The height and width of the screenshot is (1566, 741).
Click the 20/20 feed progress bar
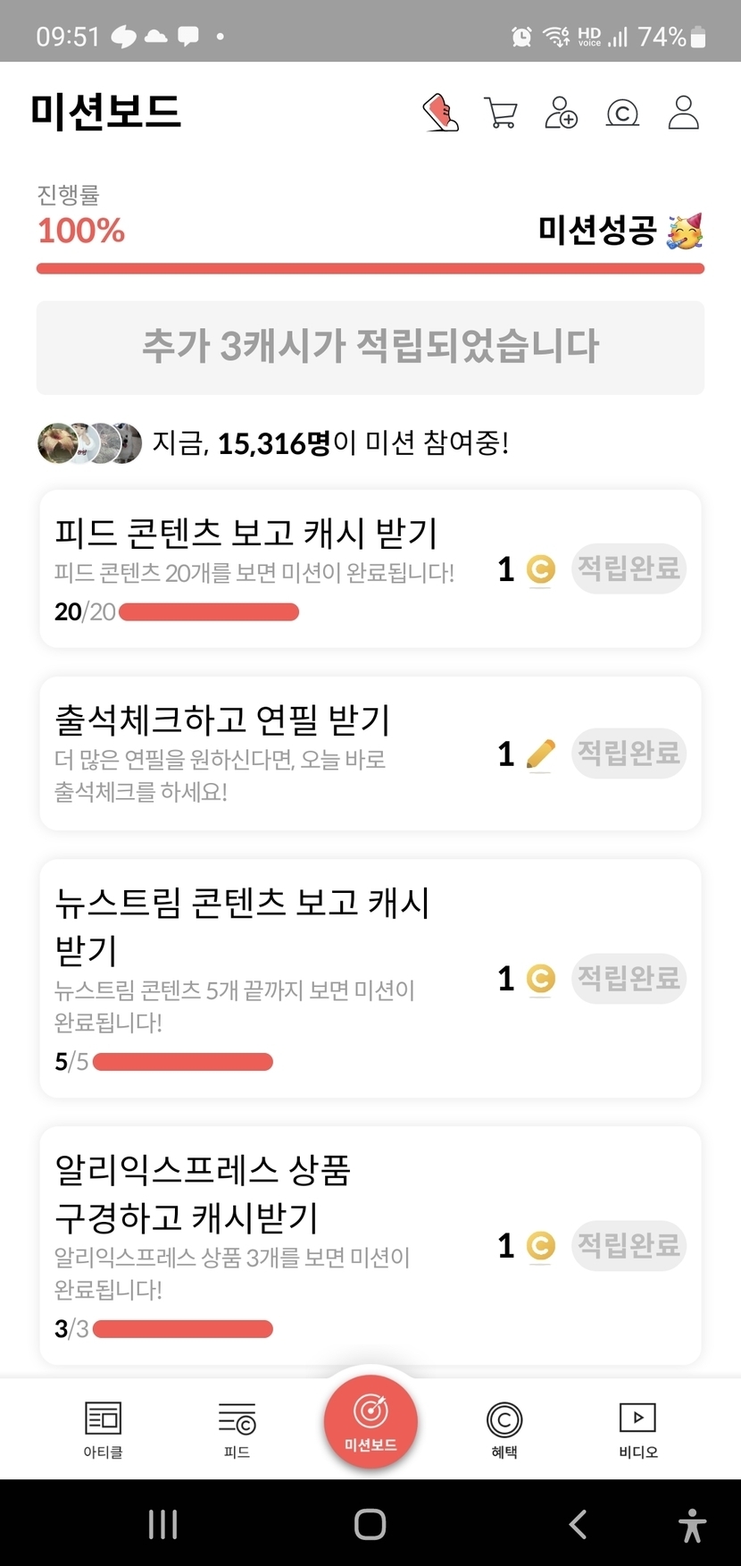[209, 612]
